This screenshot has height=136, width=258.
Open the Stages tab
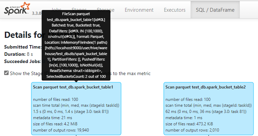coord(79,9)
